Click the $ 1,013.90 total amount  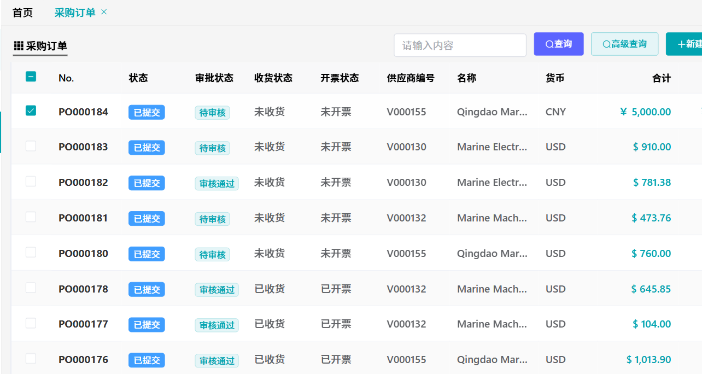(x=648, y=360)
